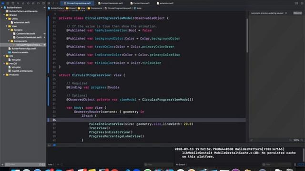Screen dimensions: 305x171
Task: Expand the Products folder
Action: [4, 75]
